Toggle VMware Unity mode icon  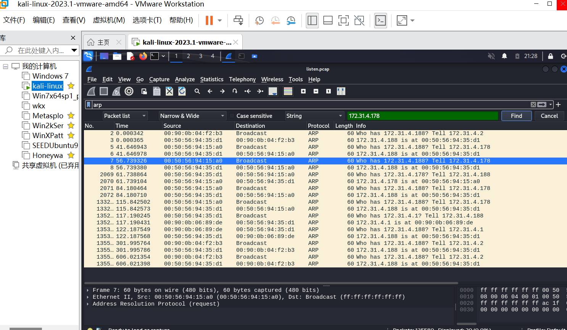359,21
